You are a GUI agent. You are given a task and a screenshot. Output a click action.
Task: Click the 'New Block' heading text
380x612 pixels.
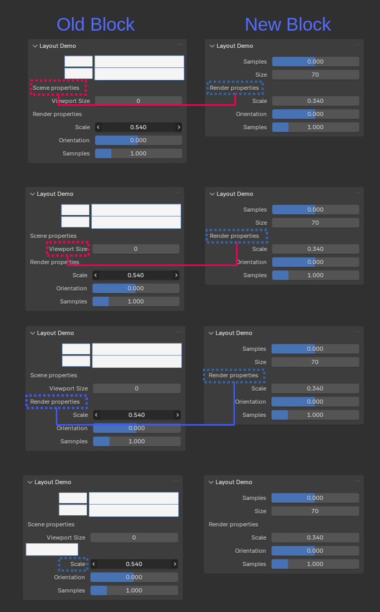(x=288, y=24)
